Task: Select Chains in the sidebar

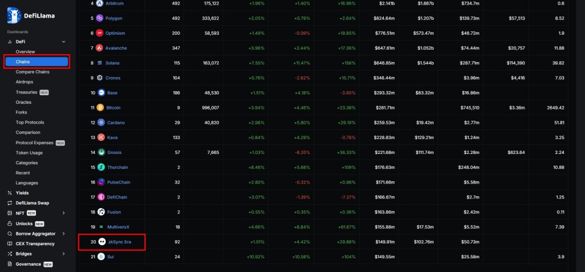Action: click(x=37, y=62)
